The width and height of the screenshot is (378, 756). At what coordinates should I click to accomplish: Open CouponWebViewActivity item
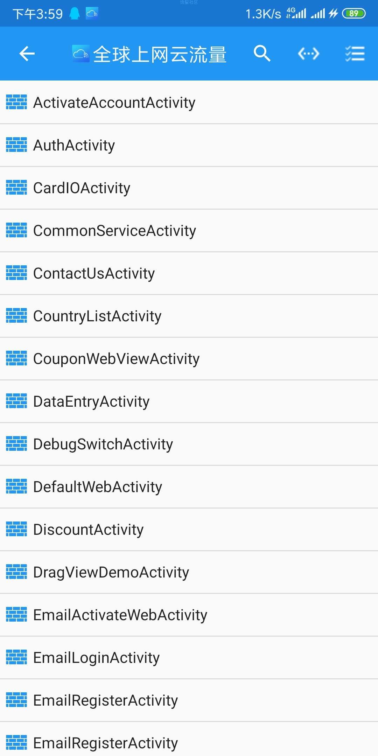(x=189, y=358)
